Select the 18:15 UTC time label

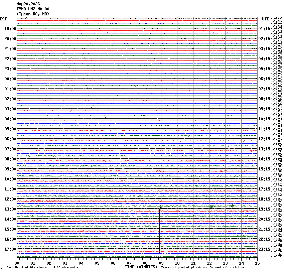(x=264, y=199)
